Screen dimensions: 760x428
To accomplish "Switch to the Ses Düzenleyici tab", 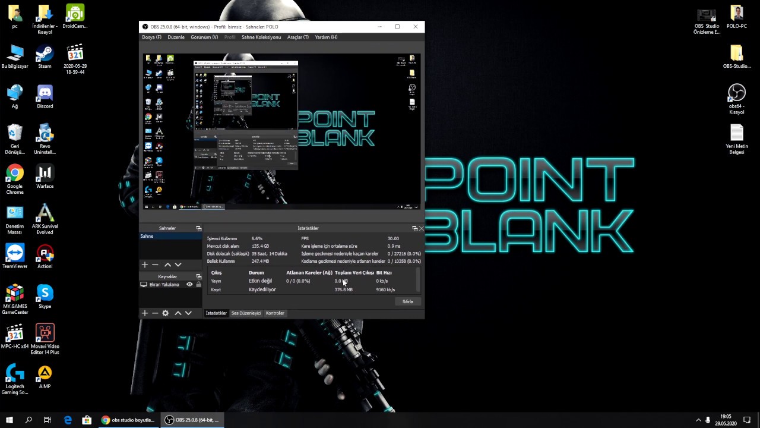I will pos(246,313).
